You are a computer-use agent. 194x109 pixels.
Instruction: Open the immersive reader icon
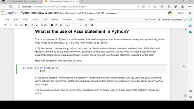point(143,7)
